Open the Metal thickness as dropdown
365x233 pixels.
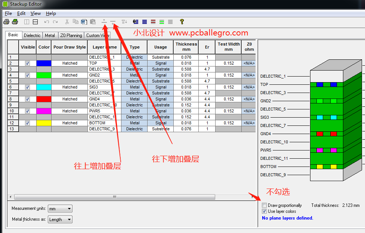[x=60, y=220]
